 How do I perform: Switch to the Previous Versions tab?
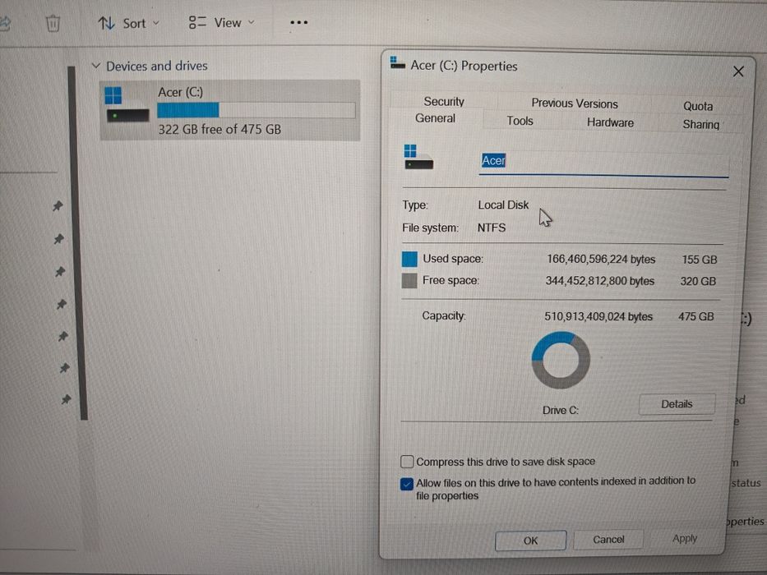pos(575,103)
